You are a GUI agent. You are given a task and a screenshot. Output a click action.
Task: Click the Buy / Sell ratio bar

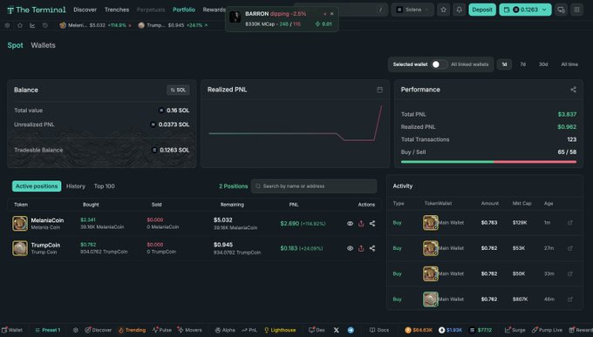488,162
